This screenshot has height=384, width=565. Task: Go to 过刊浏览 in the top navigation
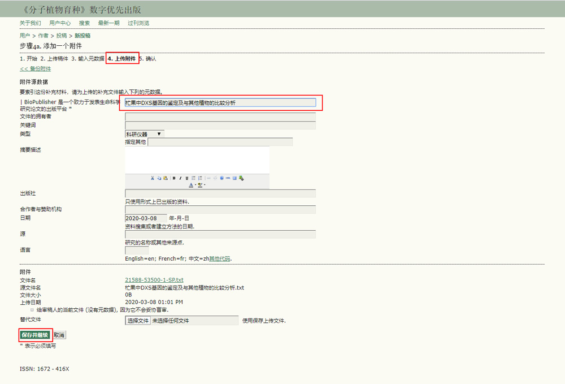(x=138, y=23)
